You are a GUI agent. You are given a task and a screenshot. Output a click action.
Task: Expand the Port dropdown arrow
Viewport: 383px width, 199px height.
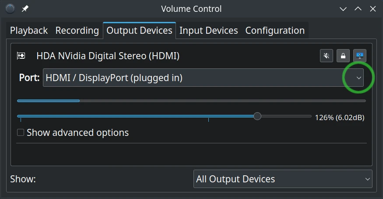(x=358, y=78)
